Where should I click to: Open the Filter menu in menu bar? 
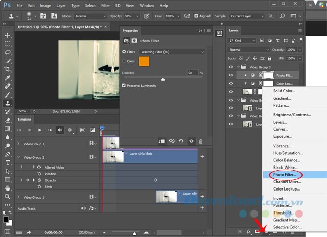point(105,6)
